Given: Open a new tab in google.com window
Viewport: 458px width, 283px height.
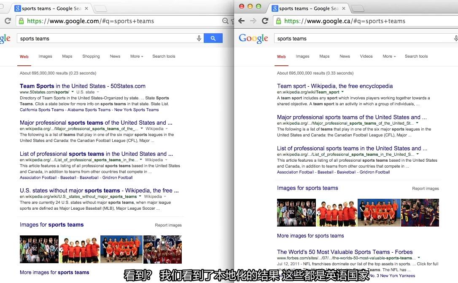Looking at the screenshot, I should tap(100, 8).
